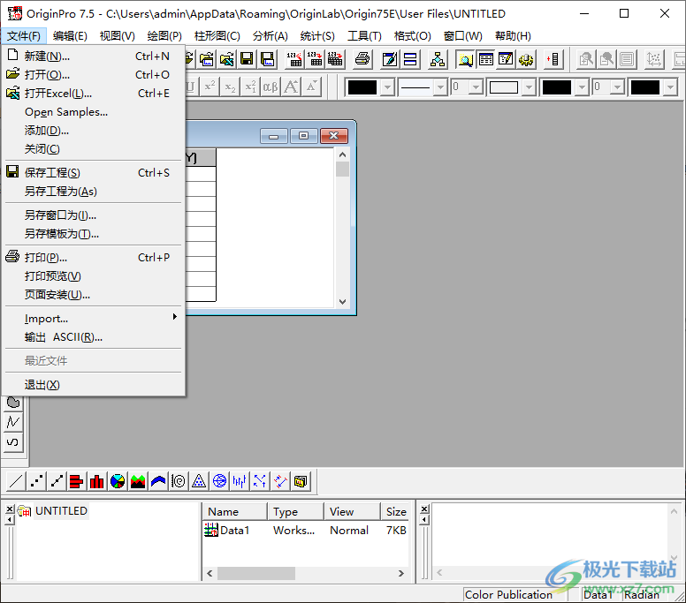Click the red-blue XYXY Vector plot icon
This screenshot has height=603, width=686.
[x=280, y=481]
